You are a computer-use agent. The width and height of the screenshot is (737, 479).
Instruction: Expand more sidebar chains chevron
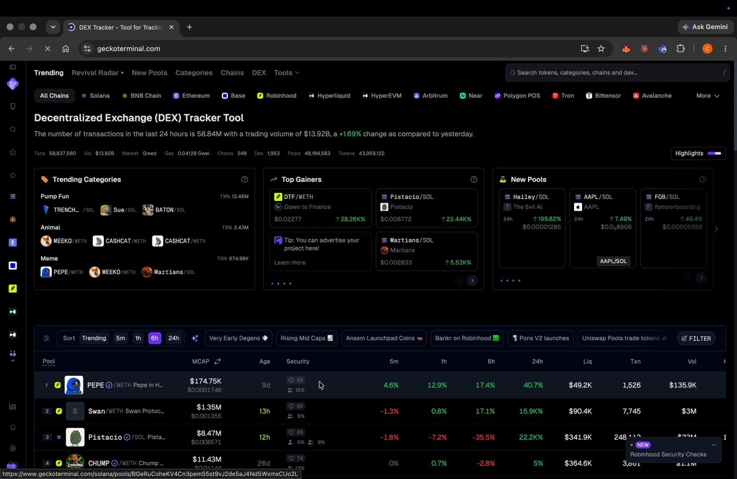coord(13,360)
